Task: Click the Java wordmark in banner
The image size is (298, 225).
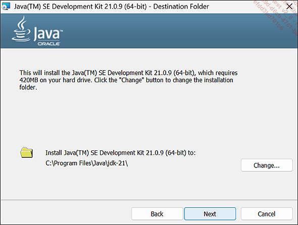Action: (47, 34)
